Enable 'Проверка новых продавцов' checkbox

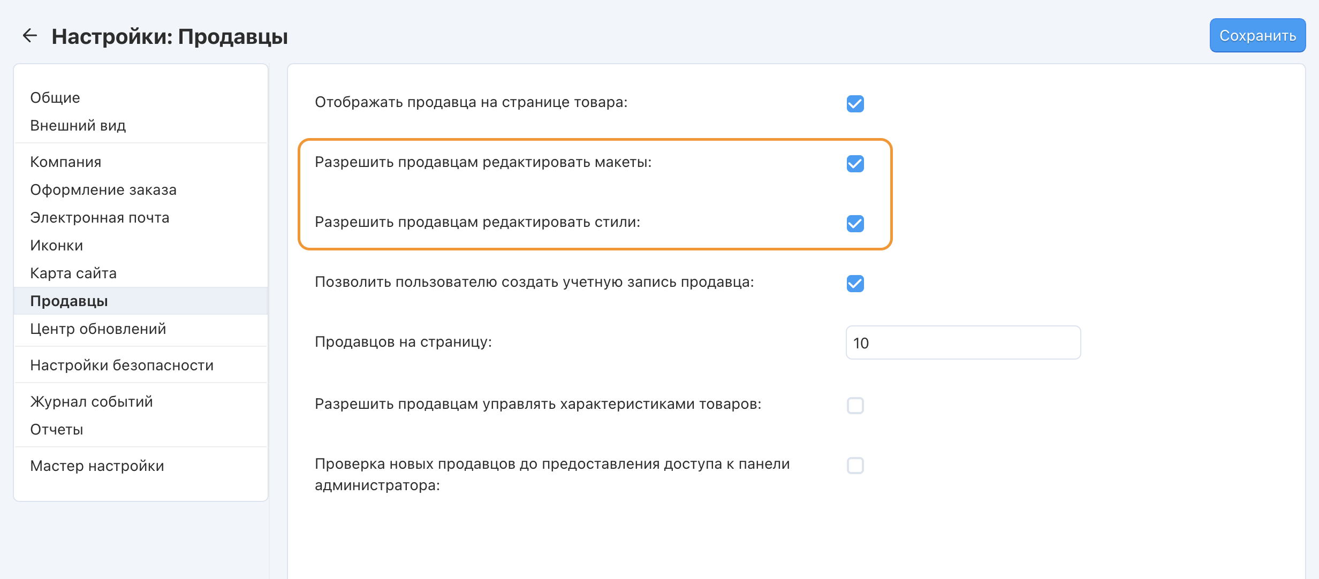tap(855, 465)
